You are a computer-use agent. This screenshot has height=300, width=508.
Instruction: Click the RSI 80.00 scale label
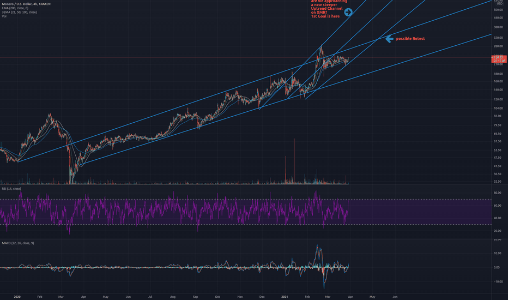pyautogui.click(x=497, y=193)
